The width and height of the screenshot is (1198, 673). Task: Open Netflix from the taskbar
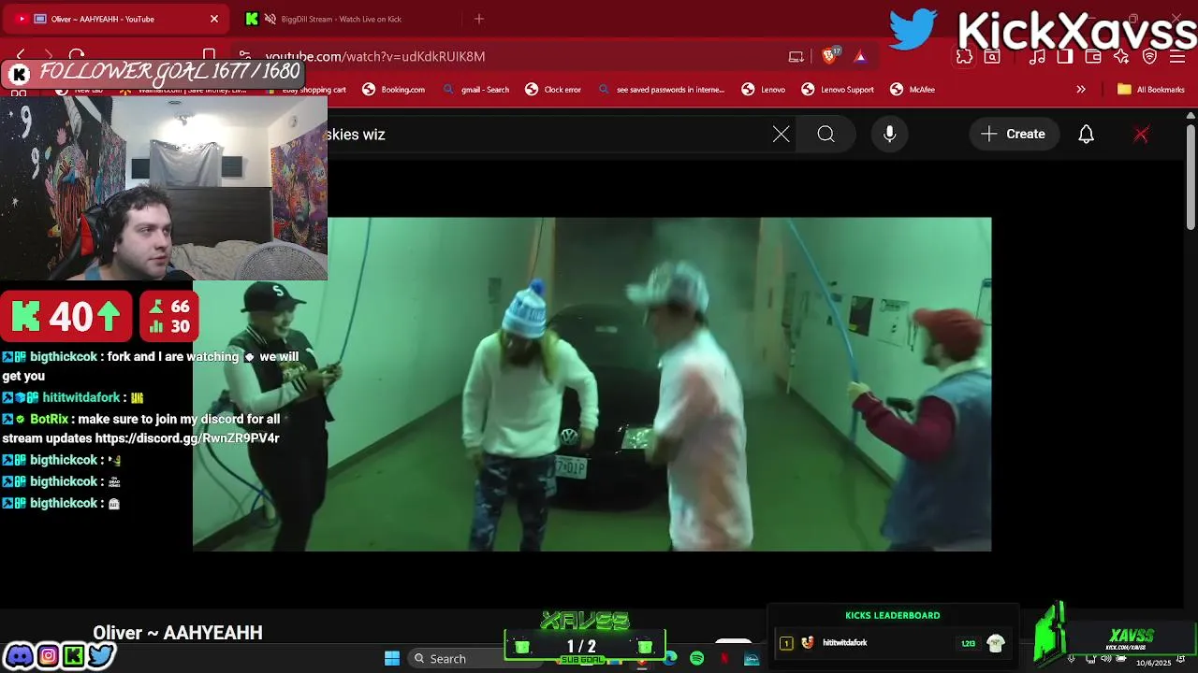[x=724, y=658]
